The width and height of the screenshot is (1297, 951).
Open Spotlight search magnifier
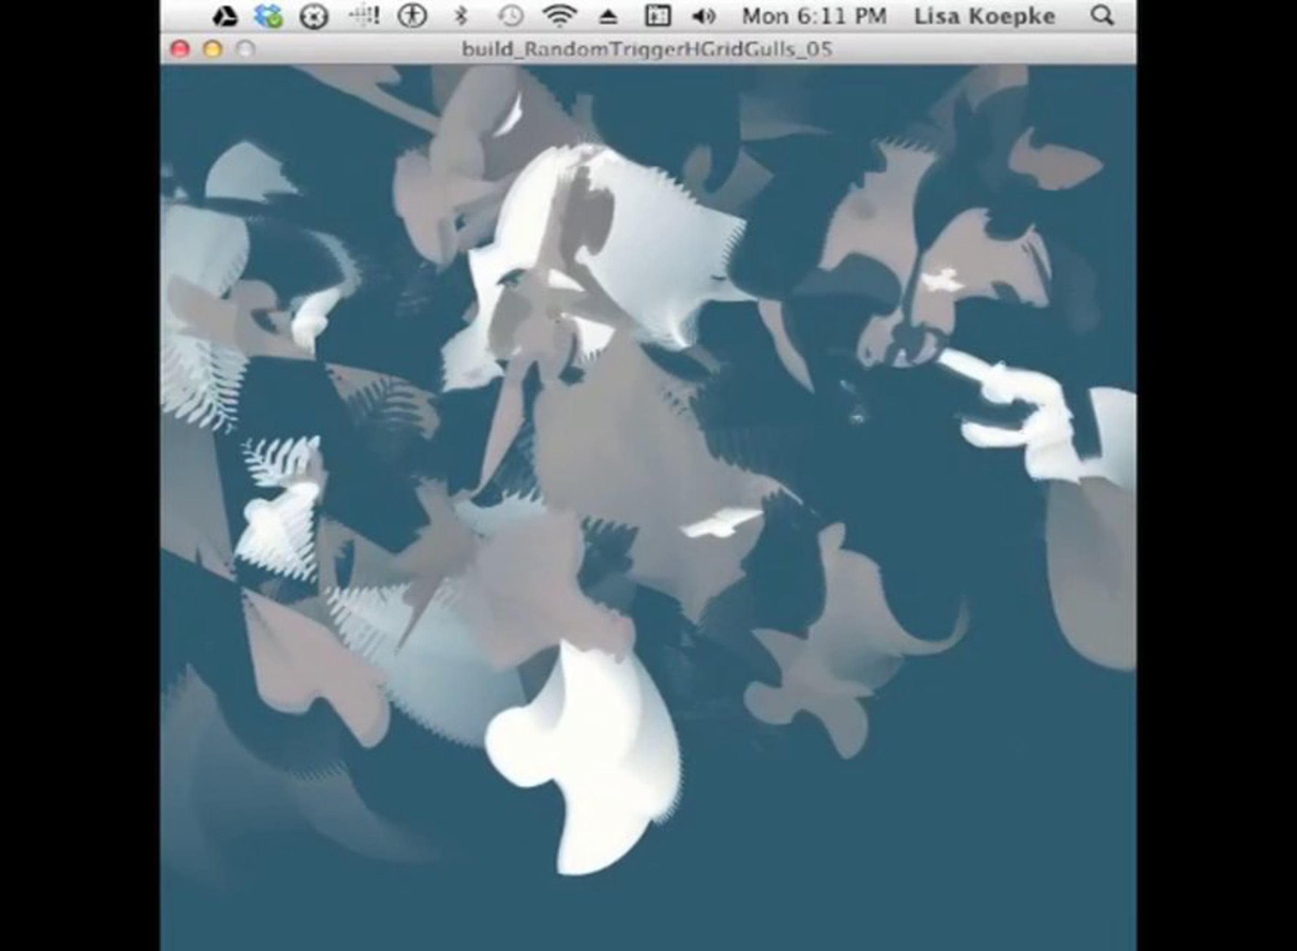click(x=1102, y=16)
